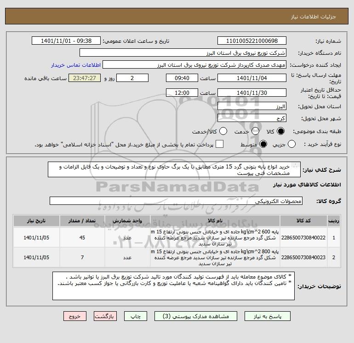Click item code 2286500730840023
This screenshot has height=343, width=354.
(303, 257)
